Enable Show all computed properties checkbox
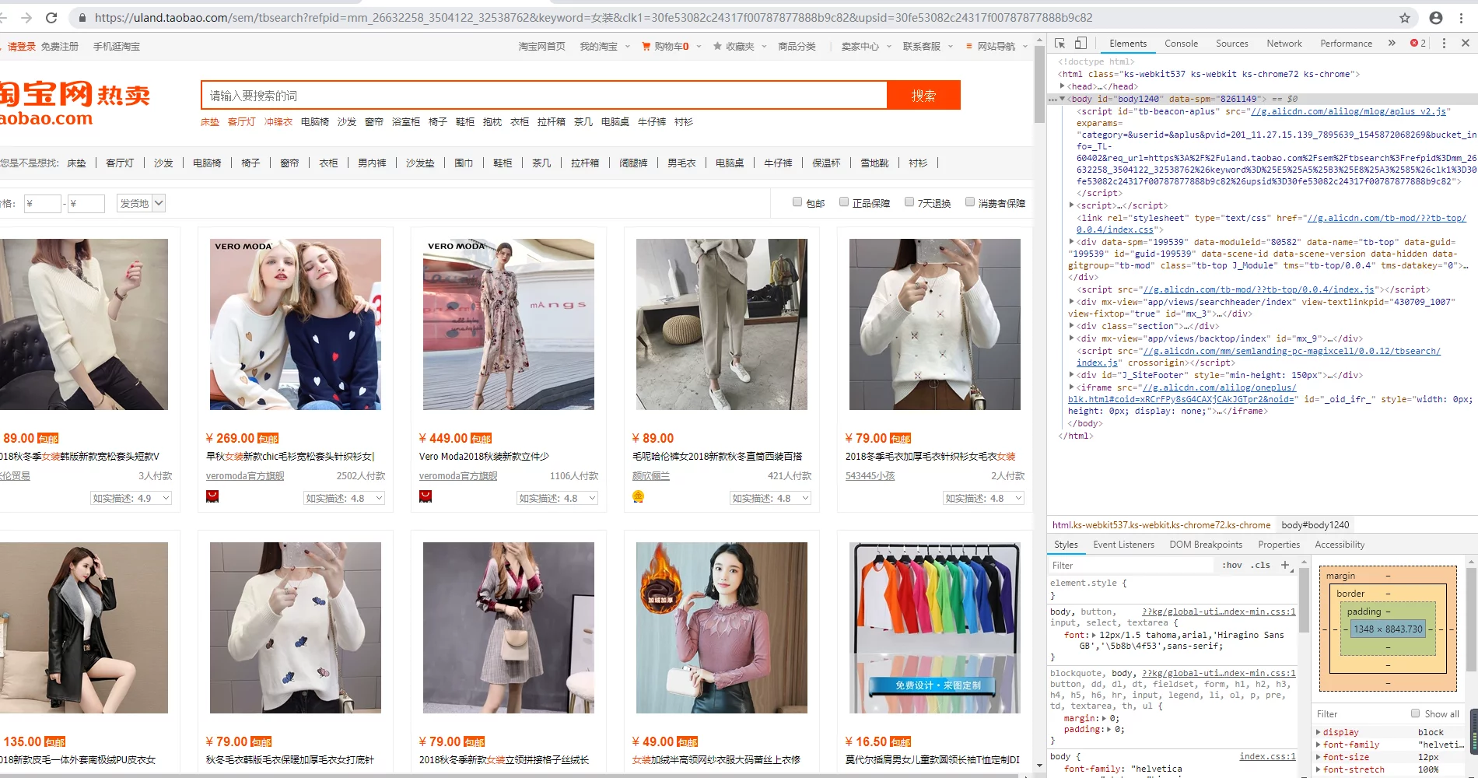The width and height of the screenshot is (1478, 778). coord(1416,713)
